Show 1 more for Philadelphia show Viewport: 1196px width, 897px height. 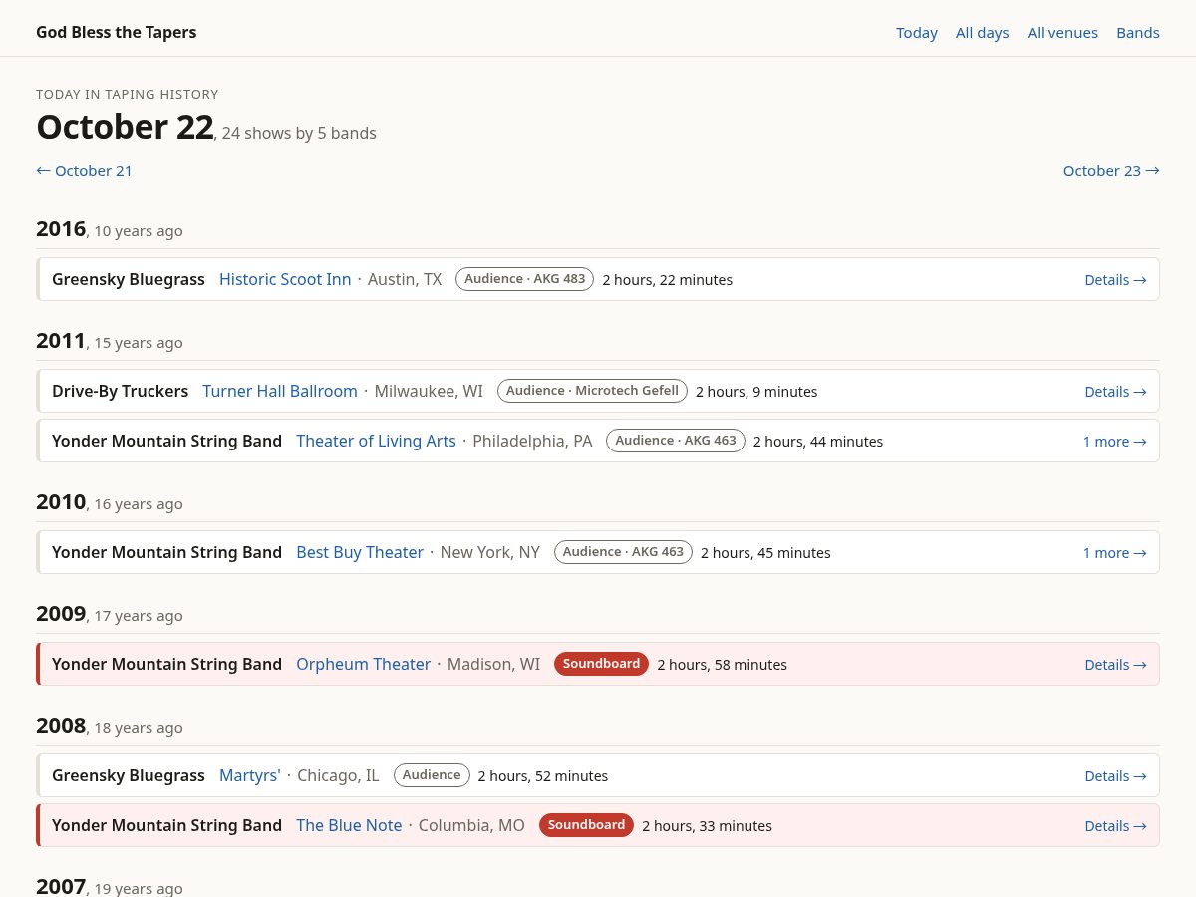(x=1114, y=442)
